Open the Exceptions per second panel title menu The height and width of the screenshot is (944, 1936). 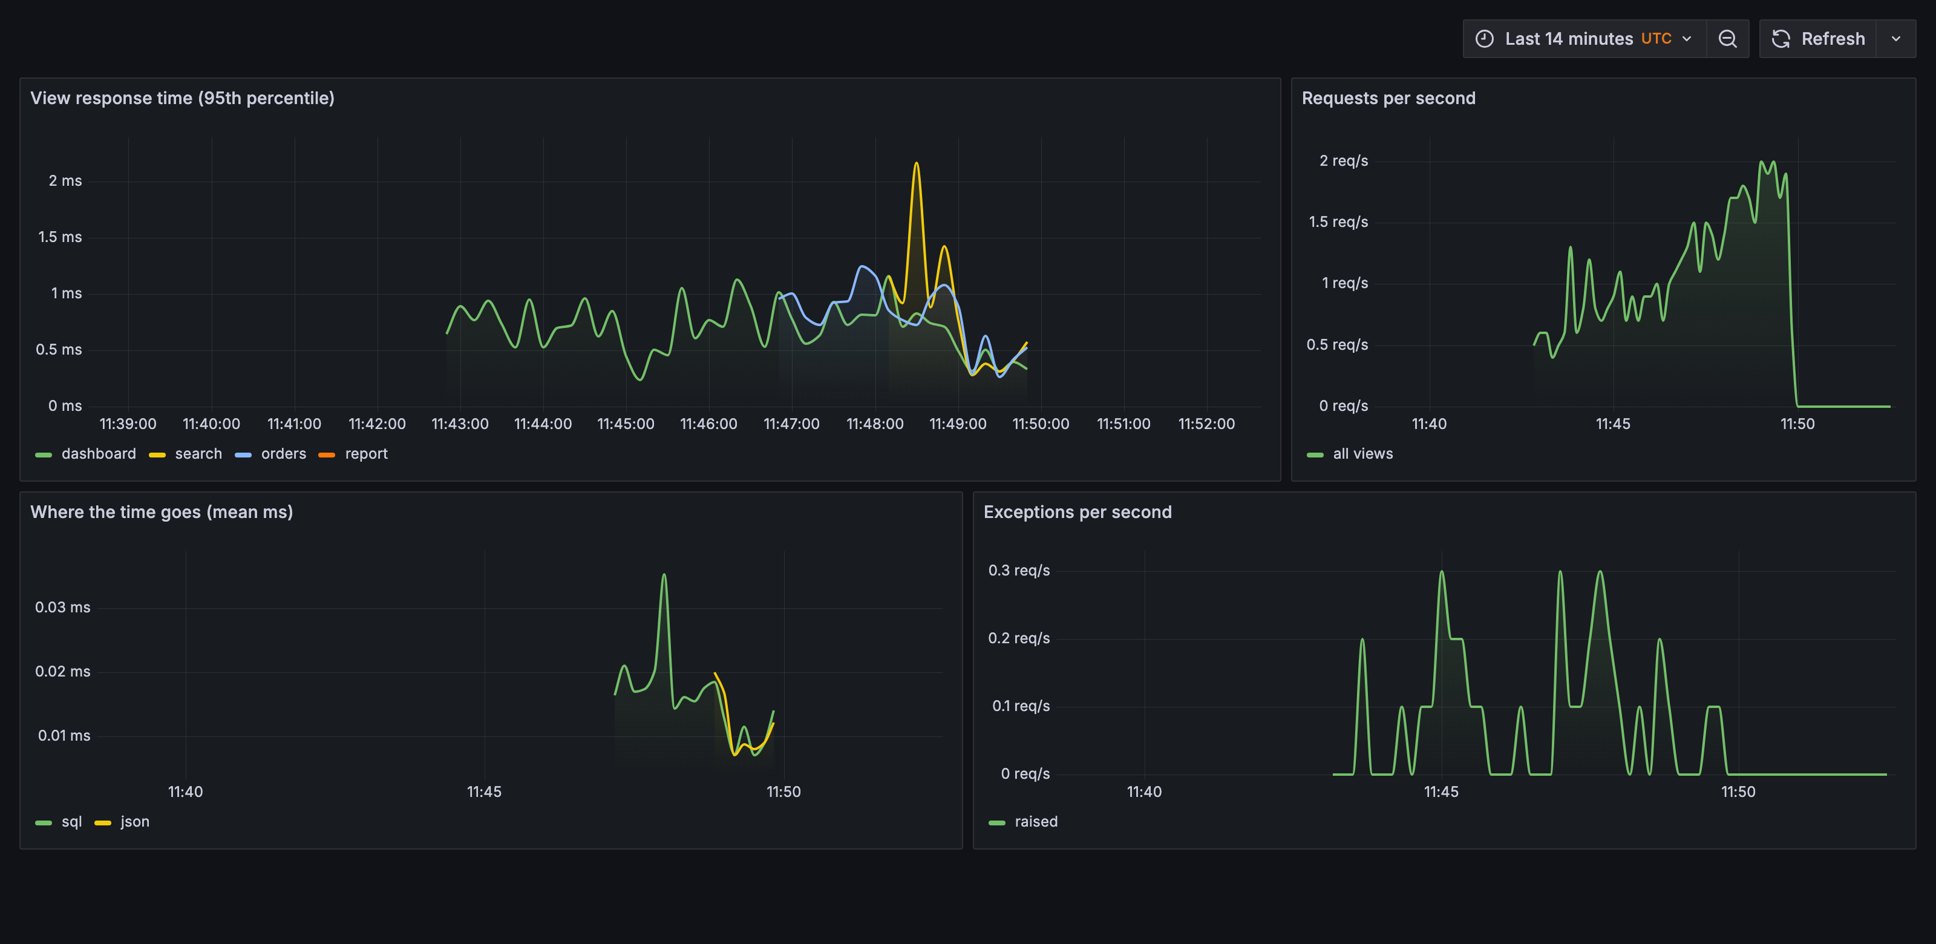click(x=1077, y=512)
